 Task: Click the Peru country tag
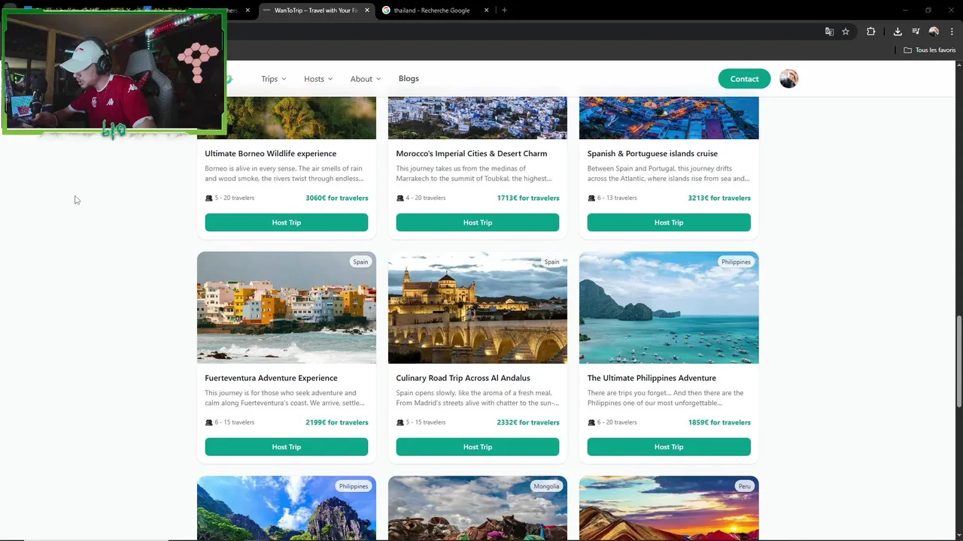[x=744, y=486]
